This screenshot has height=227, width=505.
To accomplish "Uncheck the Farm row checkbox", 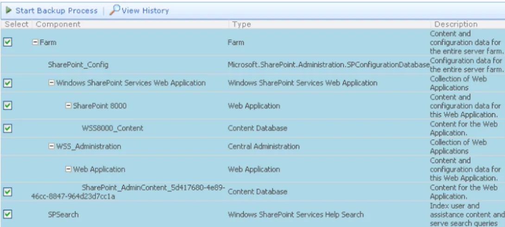I will (x=8, y=42).
